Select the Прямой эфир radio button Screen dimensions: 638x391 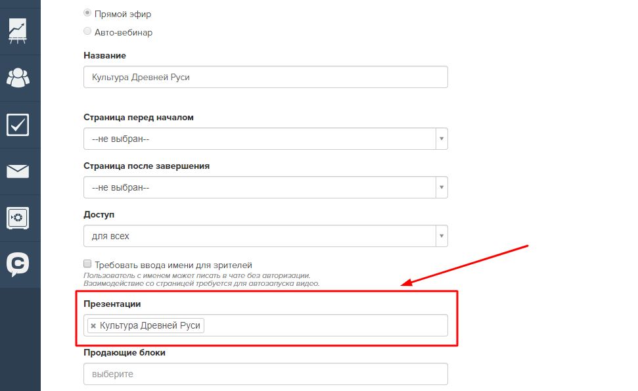coord(87,13)
